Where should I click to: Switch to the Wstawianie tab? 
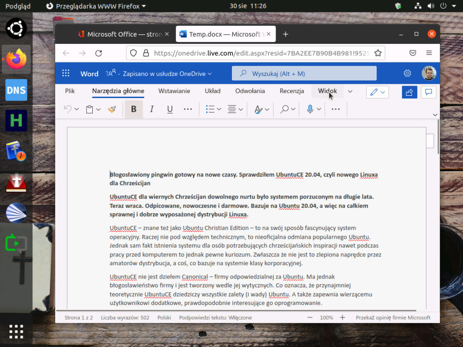(174, 91)
